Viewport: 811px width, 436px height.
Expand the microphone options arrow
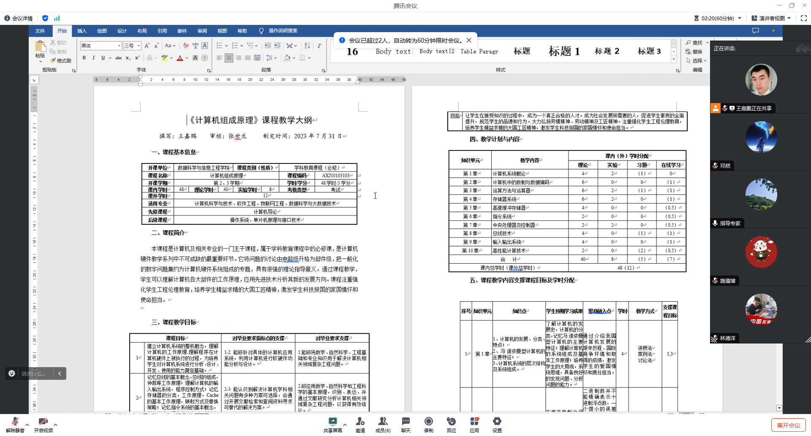(27, 425)
